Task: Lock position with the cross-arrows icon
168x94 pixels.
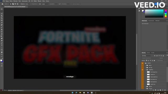Action: click(150, 61)
